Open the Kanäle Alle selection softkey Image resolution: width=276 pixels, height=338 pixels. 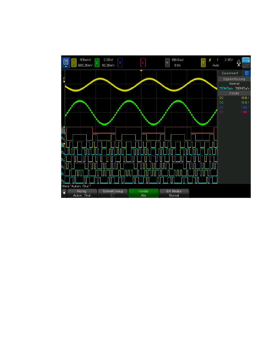pos(144,193)
